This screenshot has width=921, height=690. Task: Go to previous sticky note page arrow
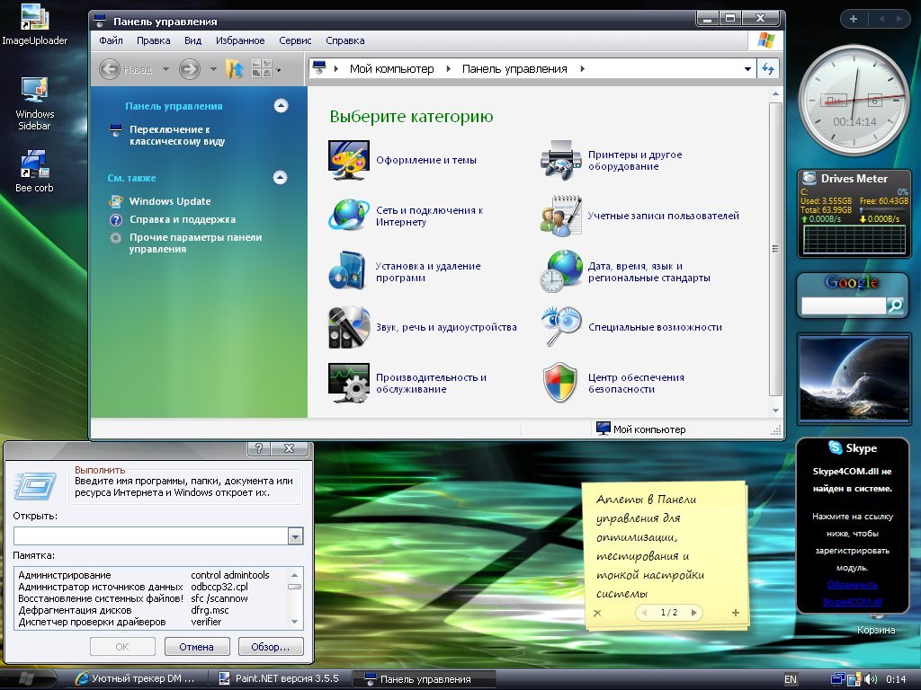click(x=644, y=613)
